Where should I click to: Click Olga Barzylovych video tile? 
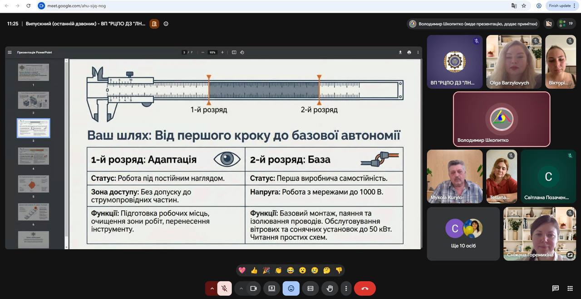514,62
